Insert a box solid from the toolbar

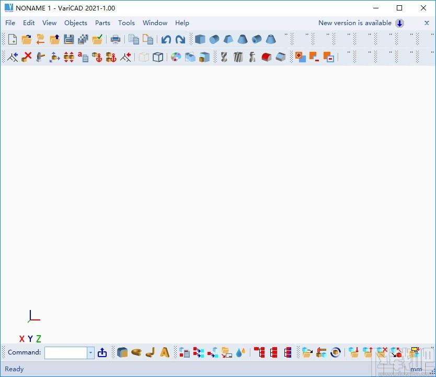click(x=200, y=39)
